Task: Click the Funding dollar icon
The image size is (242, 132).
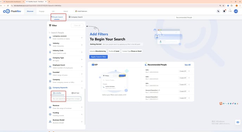Action: point(50,114)
